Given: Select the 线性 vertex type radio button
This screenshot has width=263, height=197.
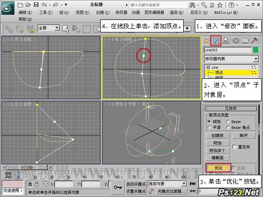Looking at the screenshot, I should coord(209,121).
